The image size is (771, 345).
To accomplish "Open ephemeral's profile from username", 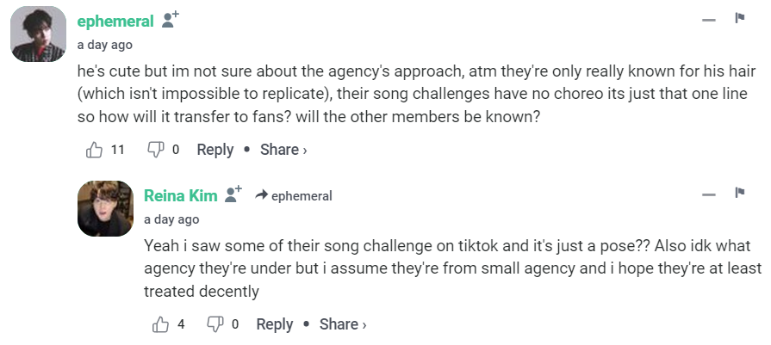I will click(x=114, y=21).
